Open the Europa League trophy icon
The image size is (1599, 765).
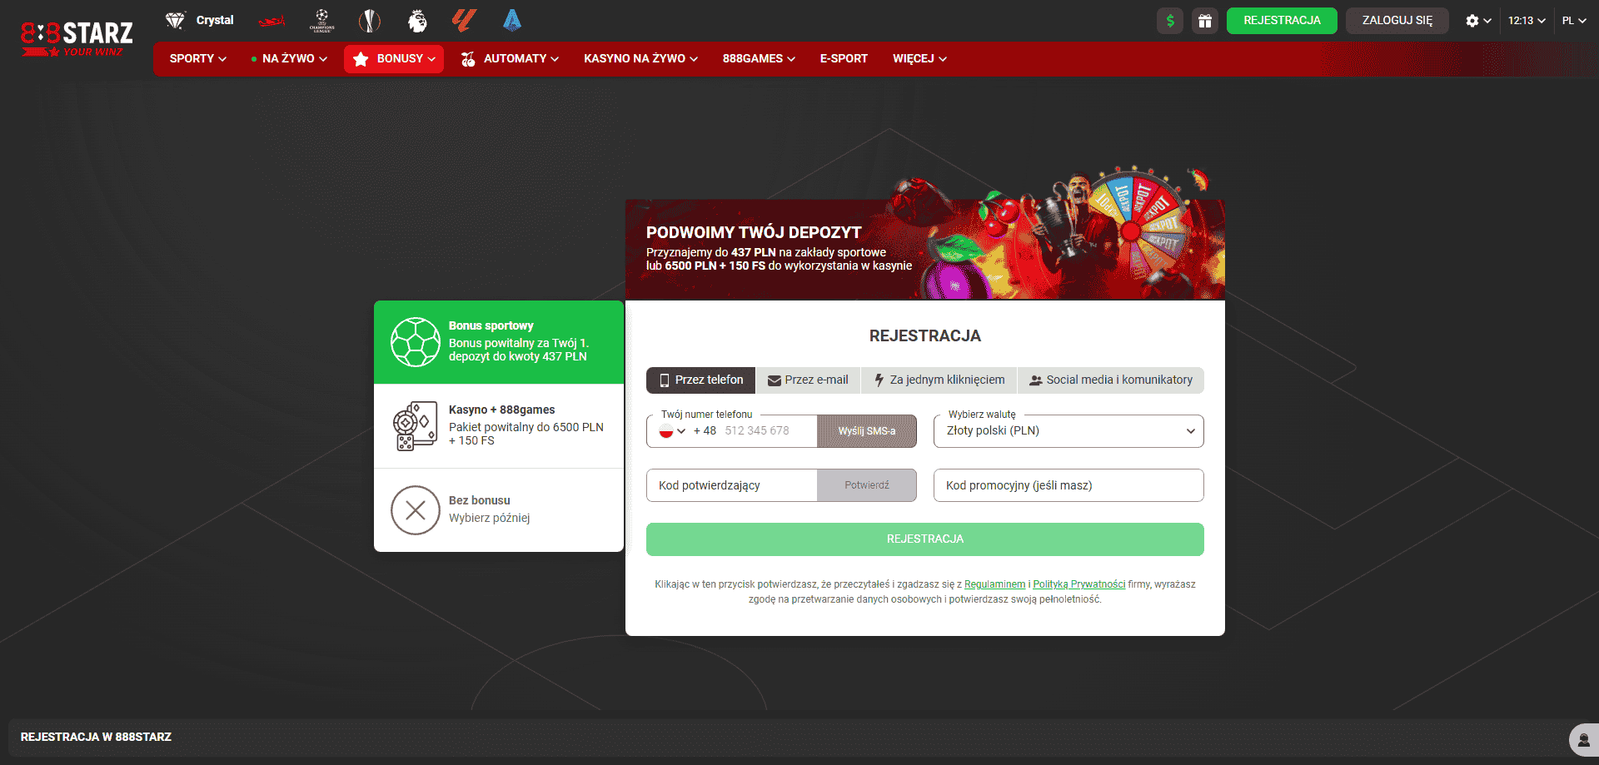click(369, 21)
